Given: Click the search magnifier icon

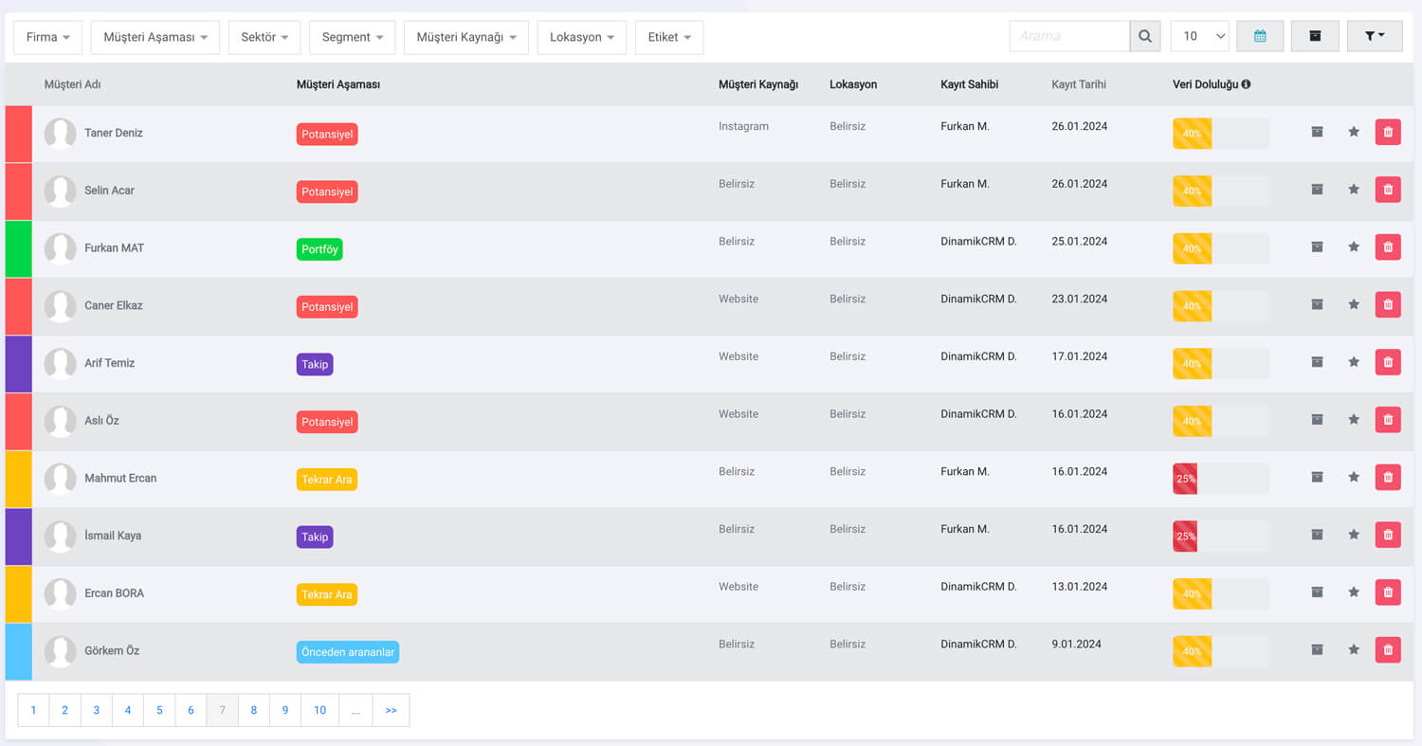Looking at the screenshot, I should [1145, 36].
